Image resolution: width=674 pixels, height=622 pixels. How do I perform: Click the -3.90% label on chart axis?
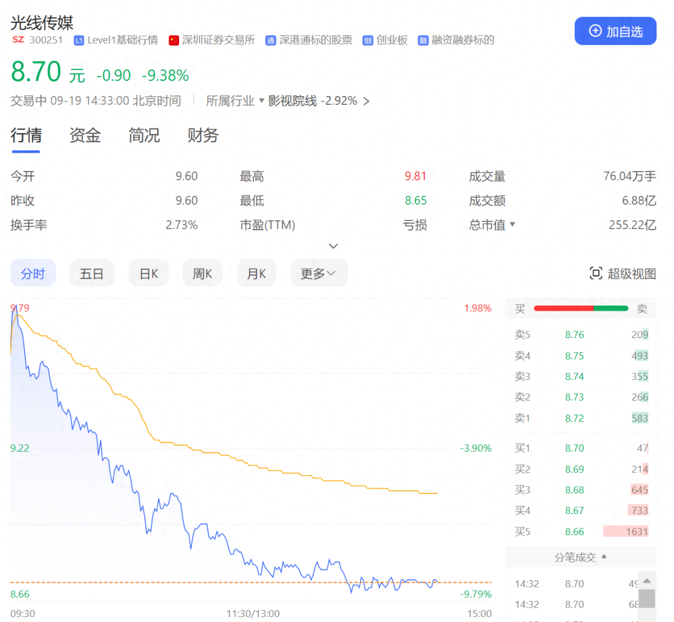pos(476,448)
